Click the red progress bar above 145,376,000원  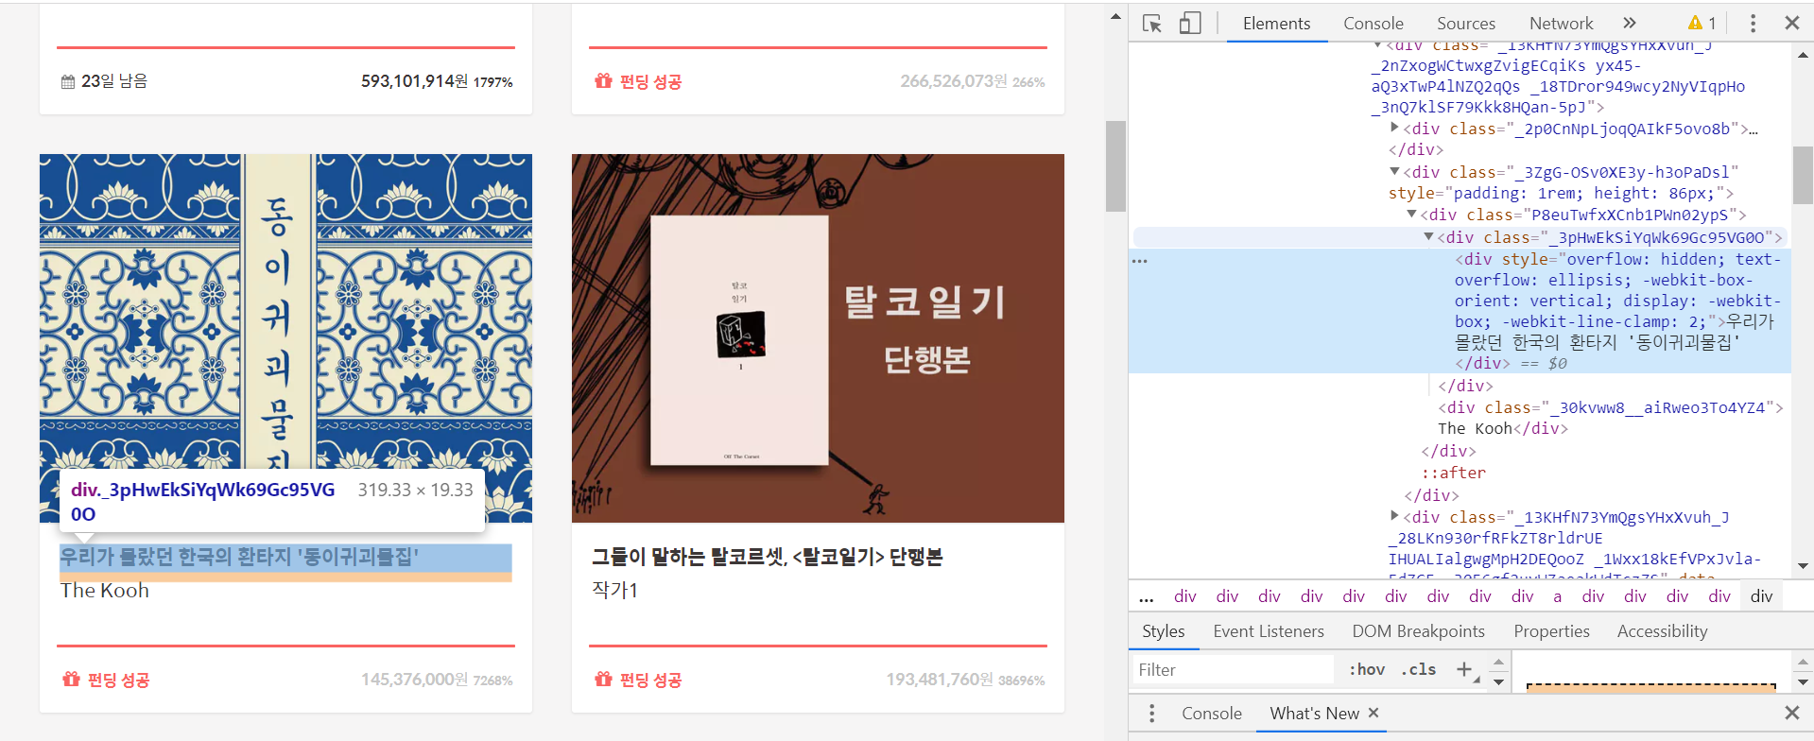click(x=285, y=646)
